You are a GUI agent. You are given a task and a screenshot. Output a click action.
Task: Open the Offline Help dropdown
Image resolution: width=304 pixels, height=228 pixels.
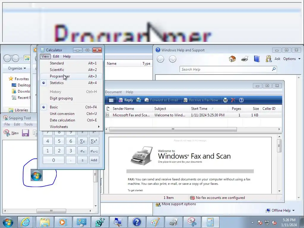(280, 210)
